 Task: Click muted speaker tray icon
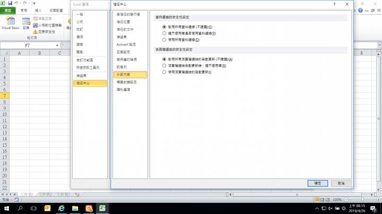pyautogui.click(x=330, y=208)
